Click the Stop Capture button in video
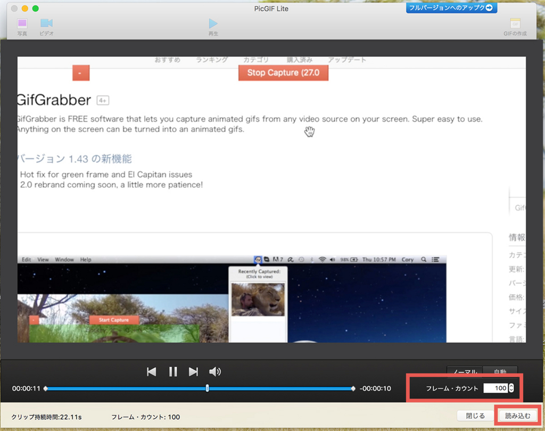The image size is (545, 431). point(283,73)
